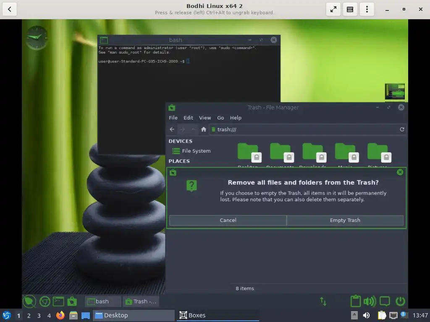The height and width of the screenshot is (322, 430).
Task: Close the empty trash confirmation dialog
Action: (400, 172)
